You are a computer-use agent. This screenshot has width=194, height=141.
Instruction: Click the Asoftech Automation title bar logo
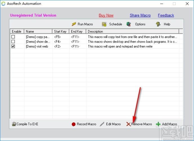(3, 4)
